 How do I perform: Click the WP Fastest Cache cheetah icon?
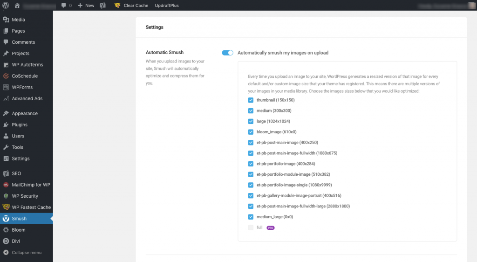(x=6, y=207)
